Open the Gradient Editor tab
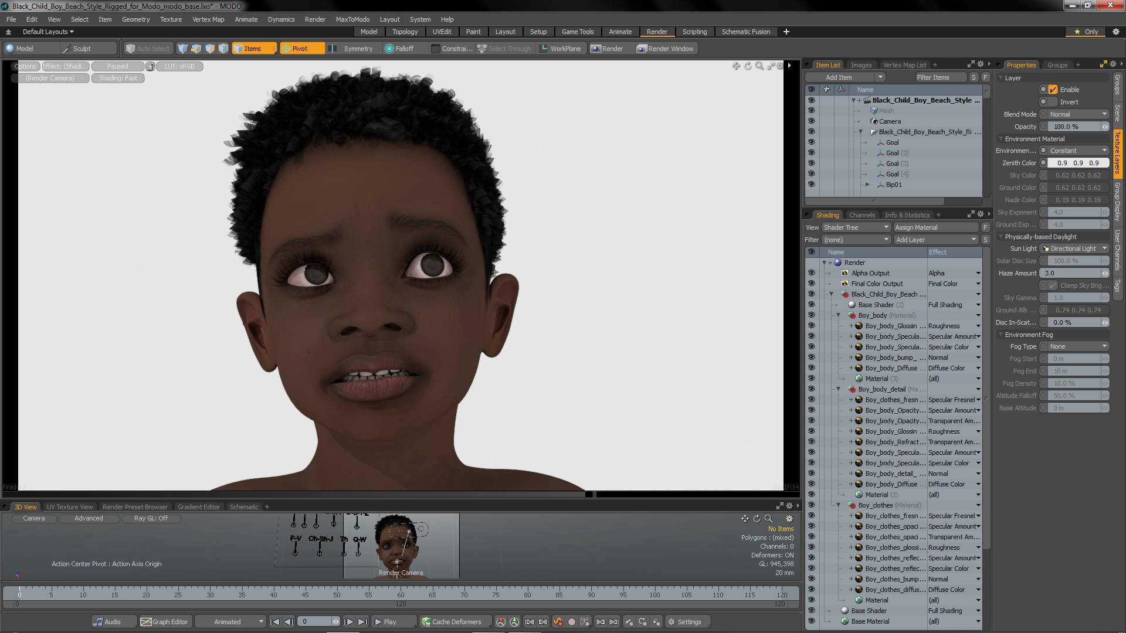 coord(199,507)
